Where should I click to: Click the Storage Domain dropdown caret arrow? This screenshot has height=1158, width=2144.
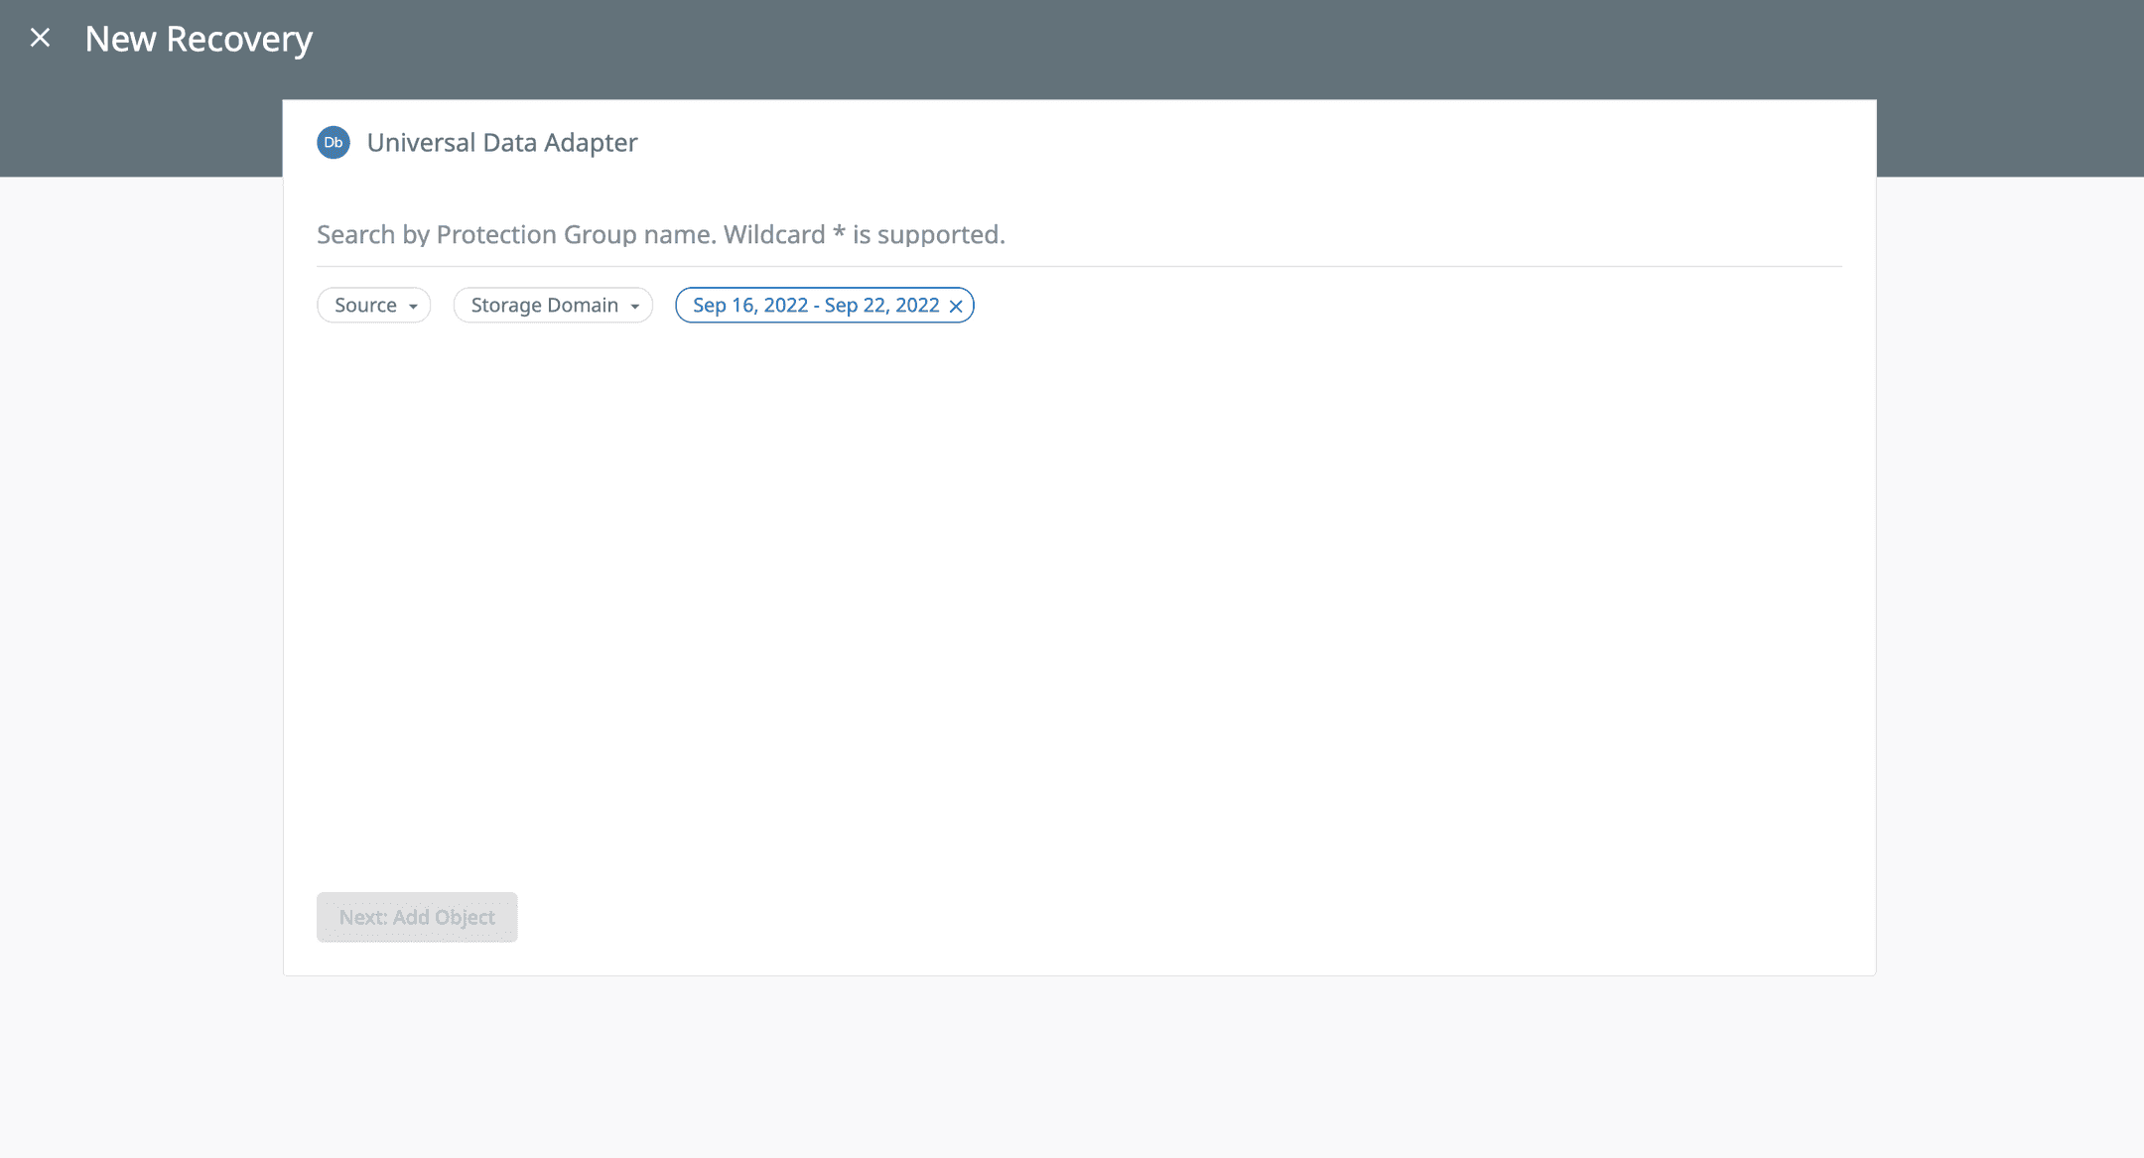[x=636, y=307]
